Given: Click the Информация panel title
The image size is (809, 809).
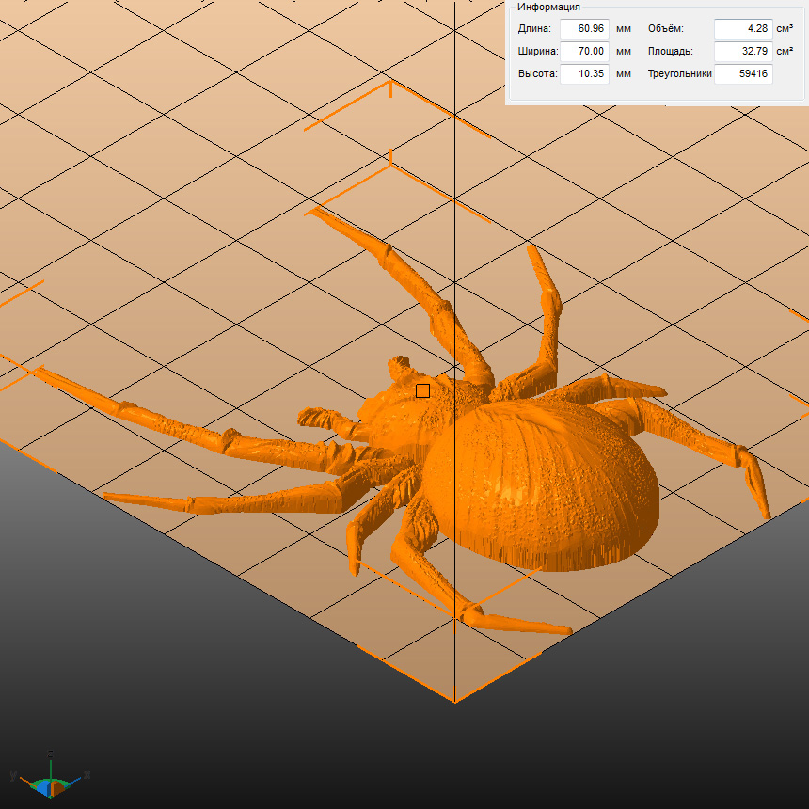Looking at the screenshot, I should coord(549,7).
